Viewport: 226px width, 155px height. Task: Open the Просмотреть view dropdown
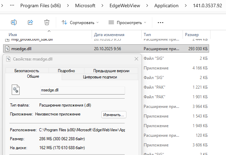coord(127,23)
